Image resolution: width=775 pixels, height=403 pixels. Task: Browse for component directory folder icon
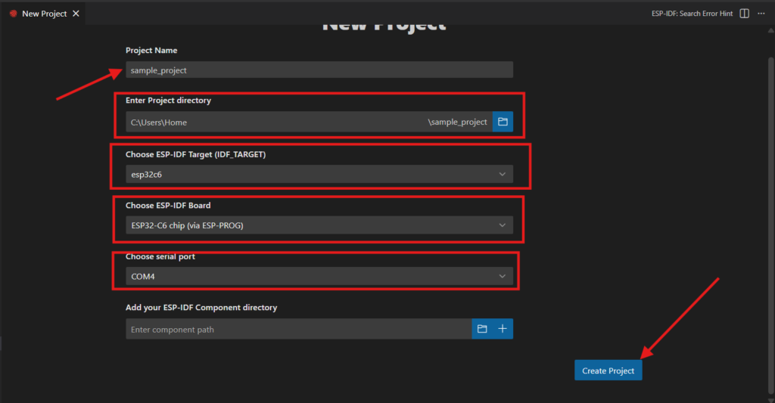click(482, 329)
